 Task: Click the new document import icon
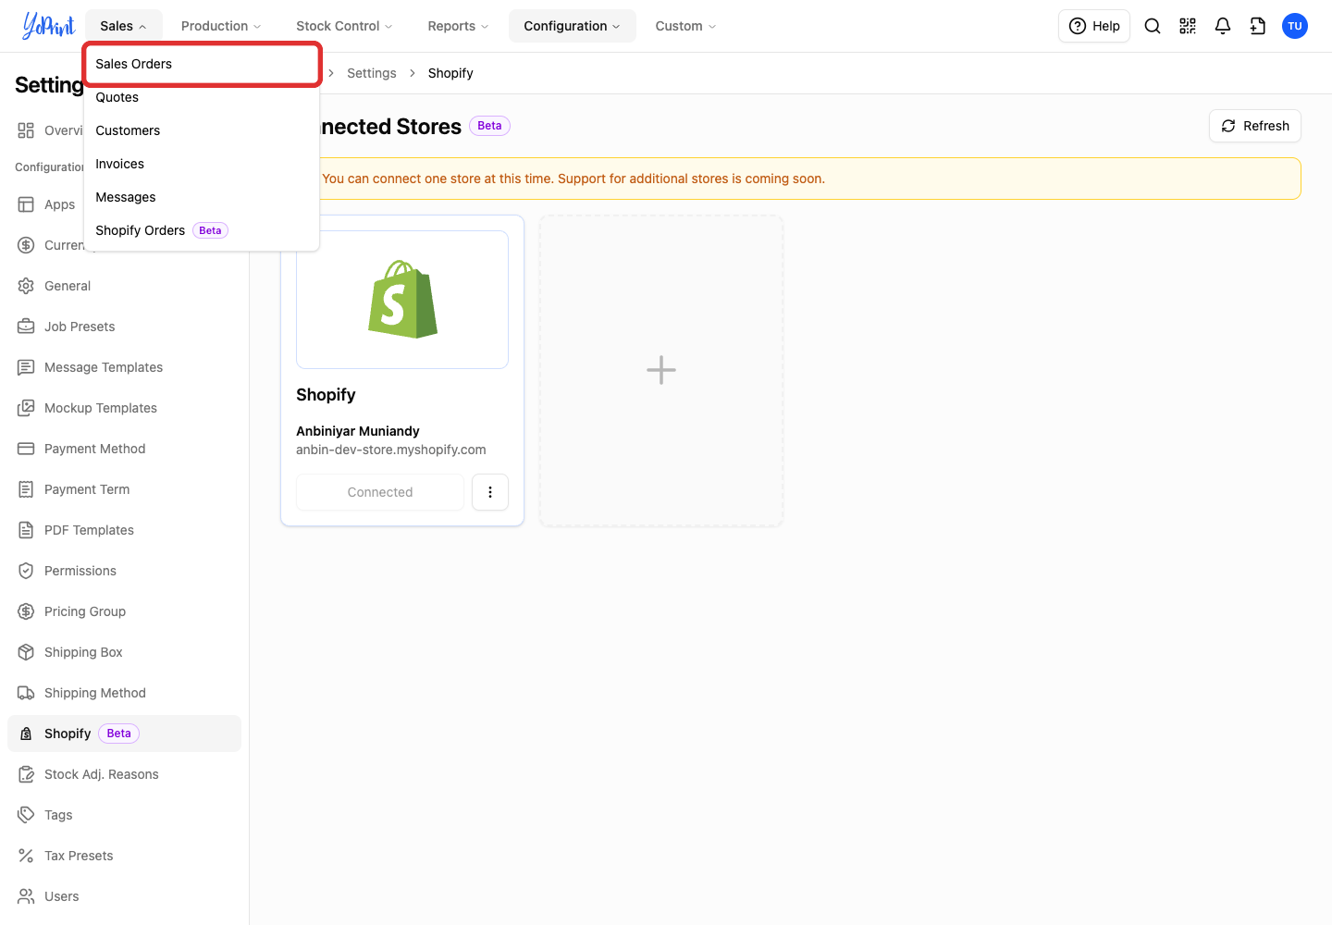point(1258,26)
